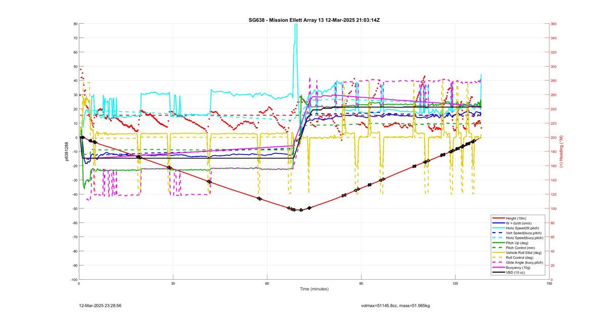Click the right heading axis tick "360"
607x314 pixels.
[x=553, y=24]
